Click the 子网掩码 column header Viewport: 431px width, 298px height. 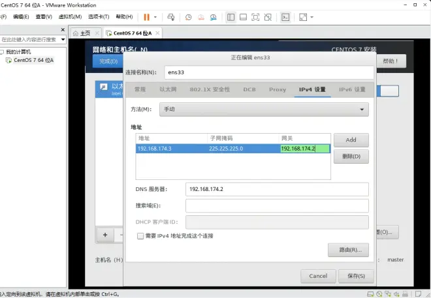[243, 138]
